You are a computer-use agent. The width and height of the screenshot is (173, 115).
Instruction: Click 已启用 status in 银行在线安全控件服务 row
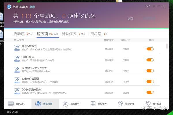click(x=126, y=71)
